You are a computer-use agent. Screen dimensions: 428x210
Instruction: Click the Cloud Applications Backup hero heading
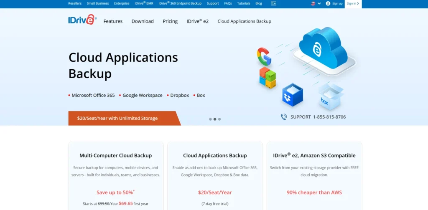coord(123,66)
